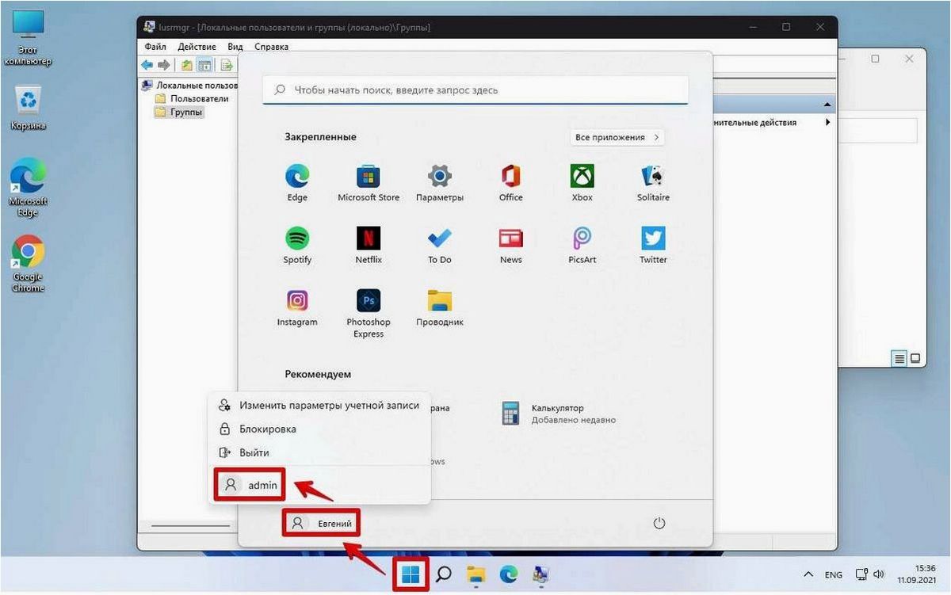
Task: Open the Этот компьютер desktop icon
Action: [x=29, y=38]
